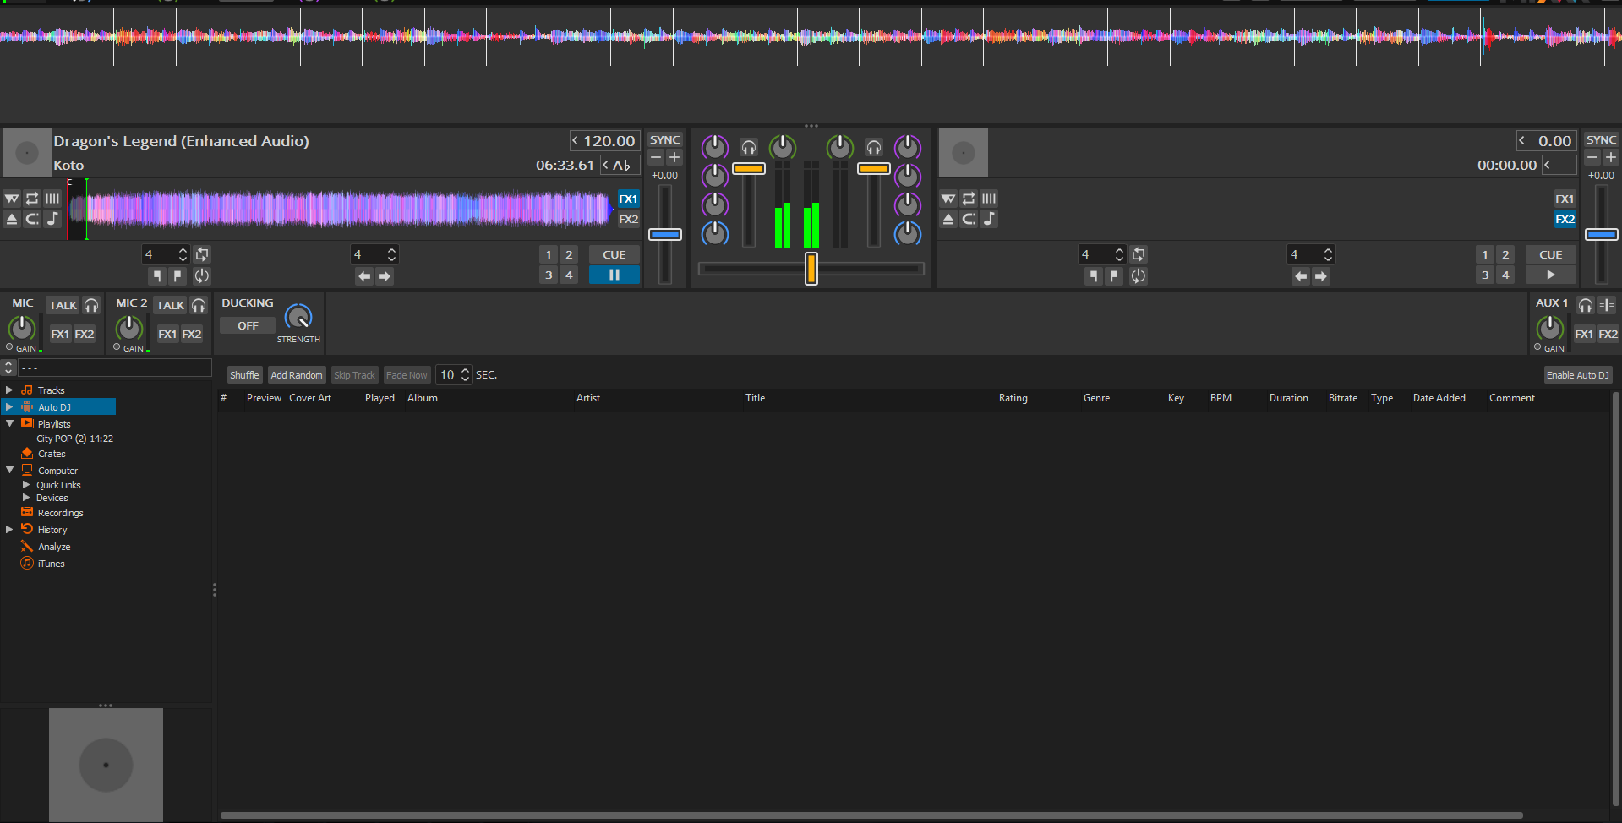Expand the History tree item
The image size is (1622, 823).
tap(10, 530)
